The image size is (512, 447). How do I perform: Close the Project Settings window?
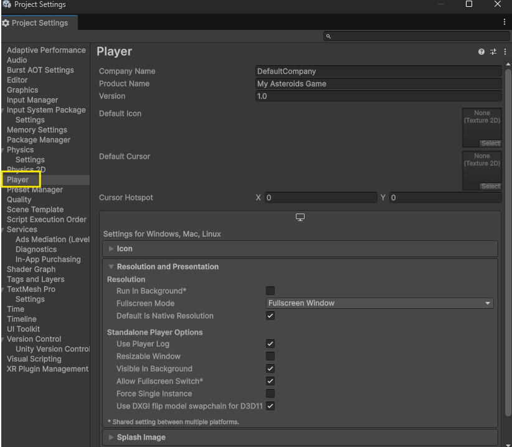click(x=497, y=4)
